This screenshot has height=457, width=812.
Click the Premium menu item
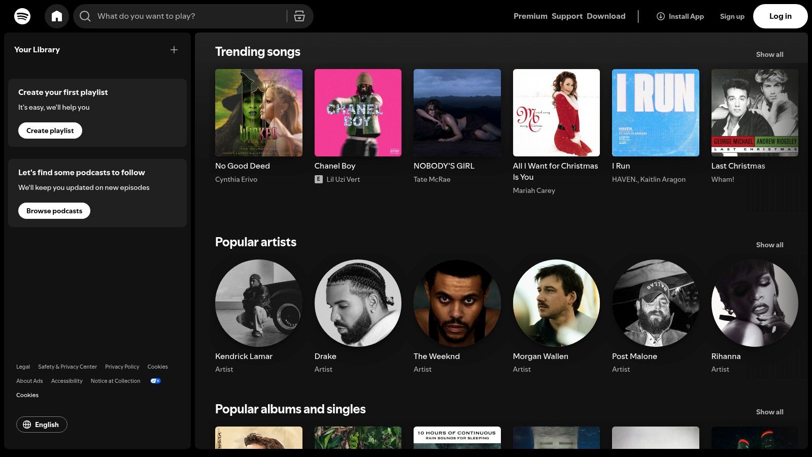pyautogui.click(x=530, y=16)
